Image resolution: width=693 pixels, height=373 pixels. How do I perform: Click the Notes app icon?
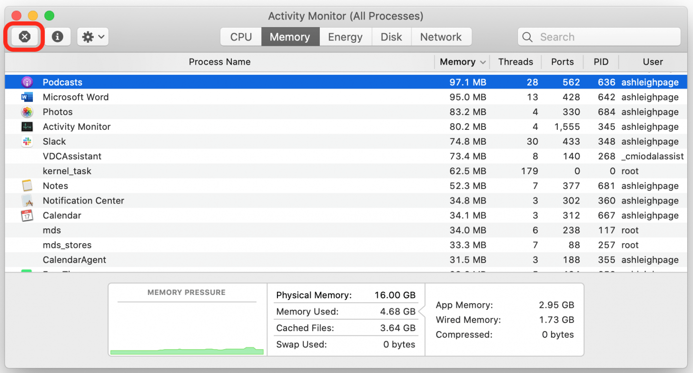[27, 186]
